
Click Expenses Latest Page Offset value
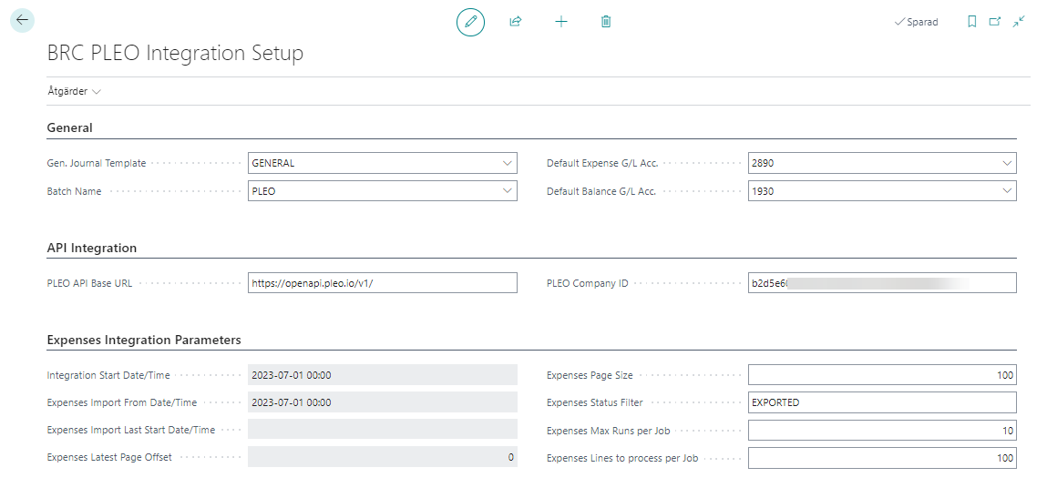pyautogui.click(x=383, y=457)
